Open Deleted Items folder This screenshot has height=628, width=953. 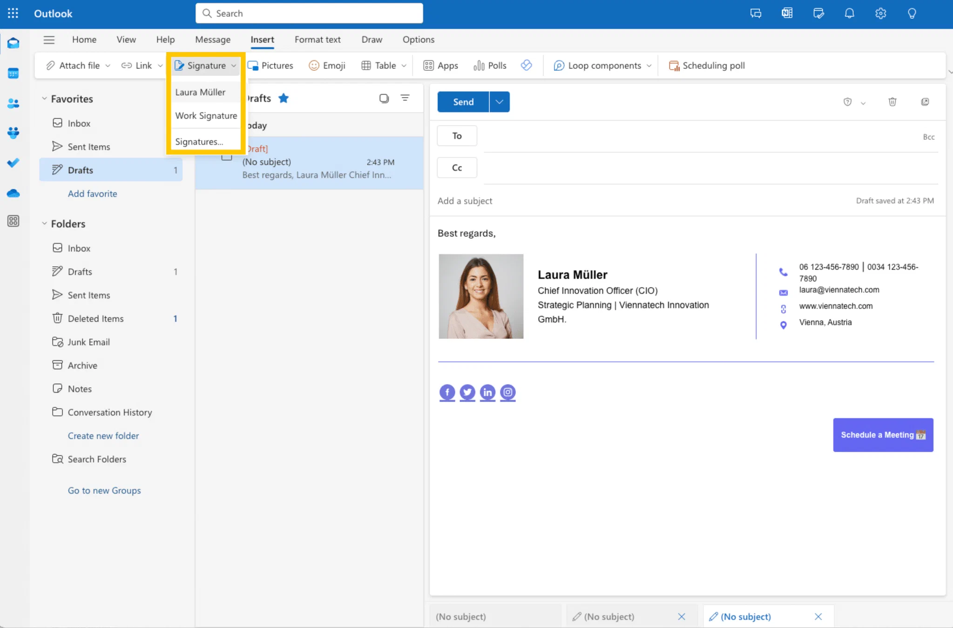(111, 318)
